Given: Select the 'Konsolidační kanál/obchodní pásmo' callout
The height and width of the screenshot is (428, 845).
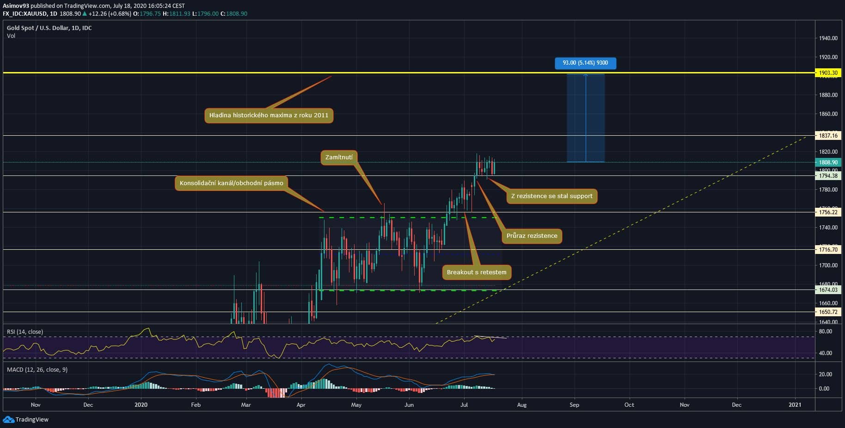Looking at the screenshot, I should pos(231,183).
